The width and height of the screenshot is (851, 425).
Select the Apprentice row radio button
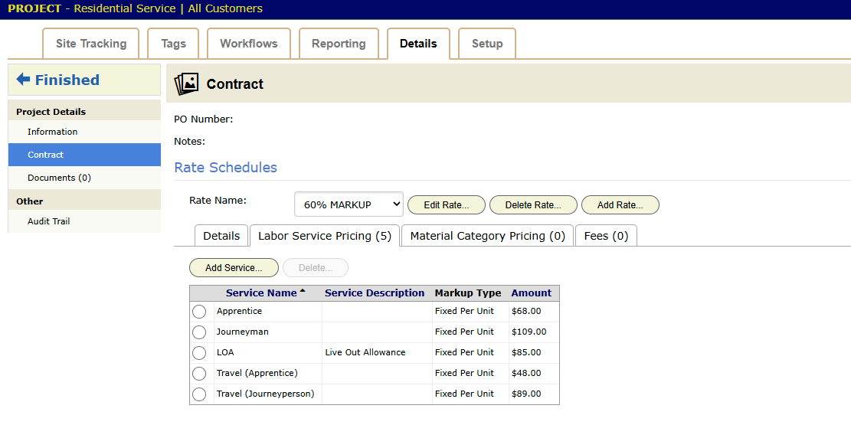click(x=199, y=312)
